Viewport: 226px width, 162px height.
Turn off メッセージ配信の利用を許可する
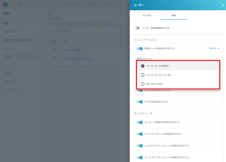(x=140, y=122)
